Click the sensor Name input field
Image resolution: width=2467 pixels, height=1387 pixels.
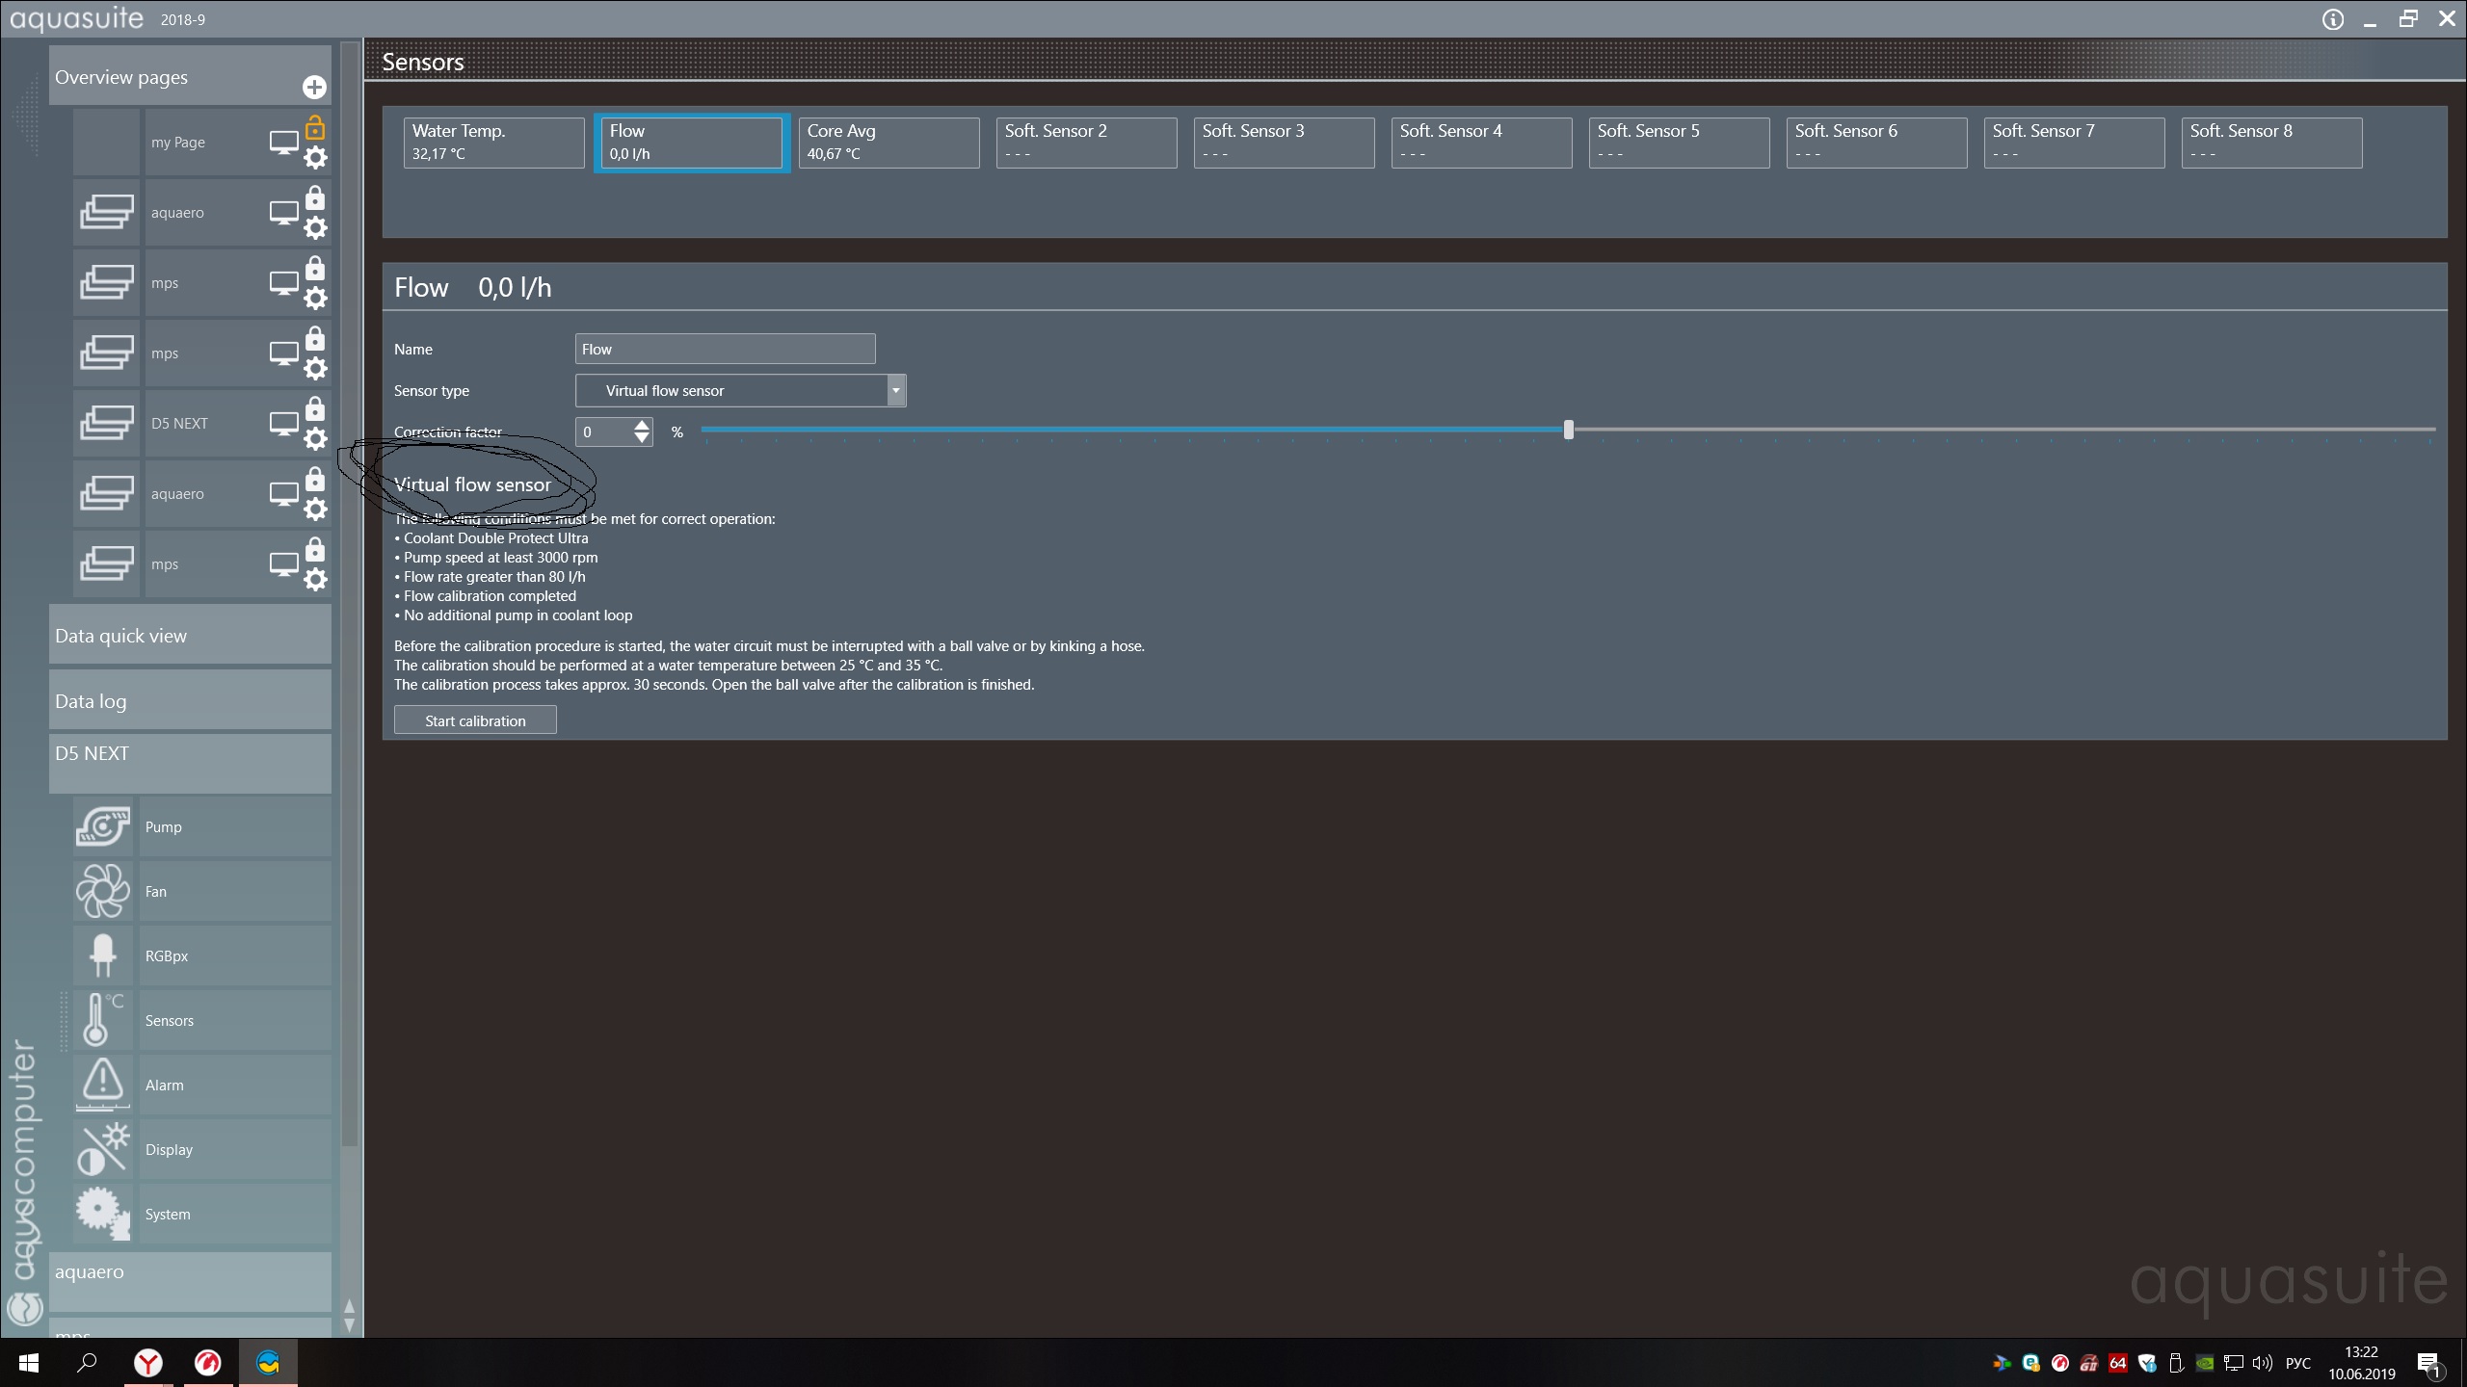coord(725,349)
